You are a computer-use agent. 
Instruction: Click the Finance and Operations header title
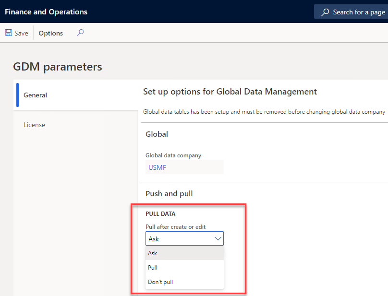[x=46, y=12]
